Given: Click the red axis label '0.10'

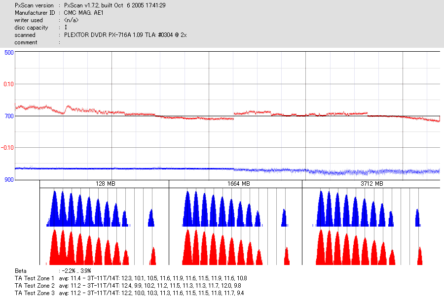Looking at the screenshot, I should click(x=8, y=84).
